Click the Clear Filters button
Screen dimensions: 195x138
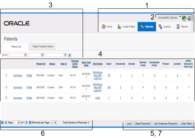click(x=186, y=123)
